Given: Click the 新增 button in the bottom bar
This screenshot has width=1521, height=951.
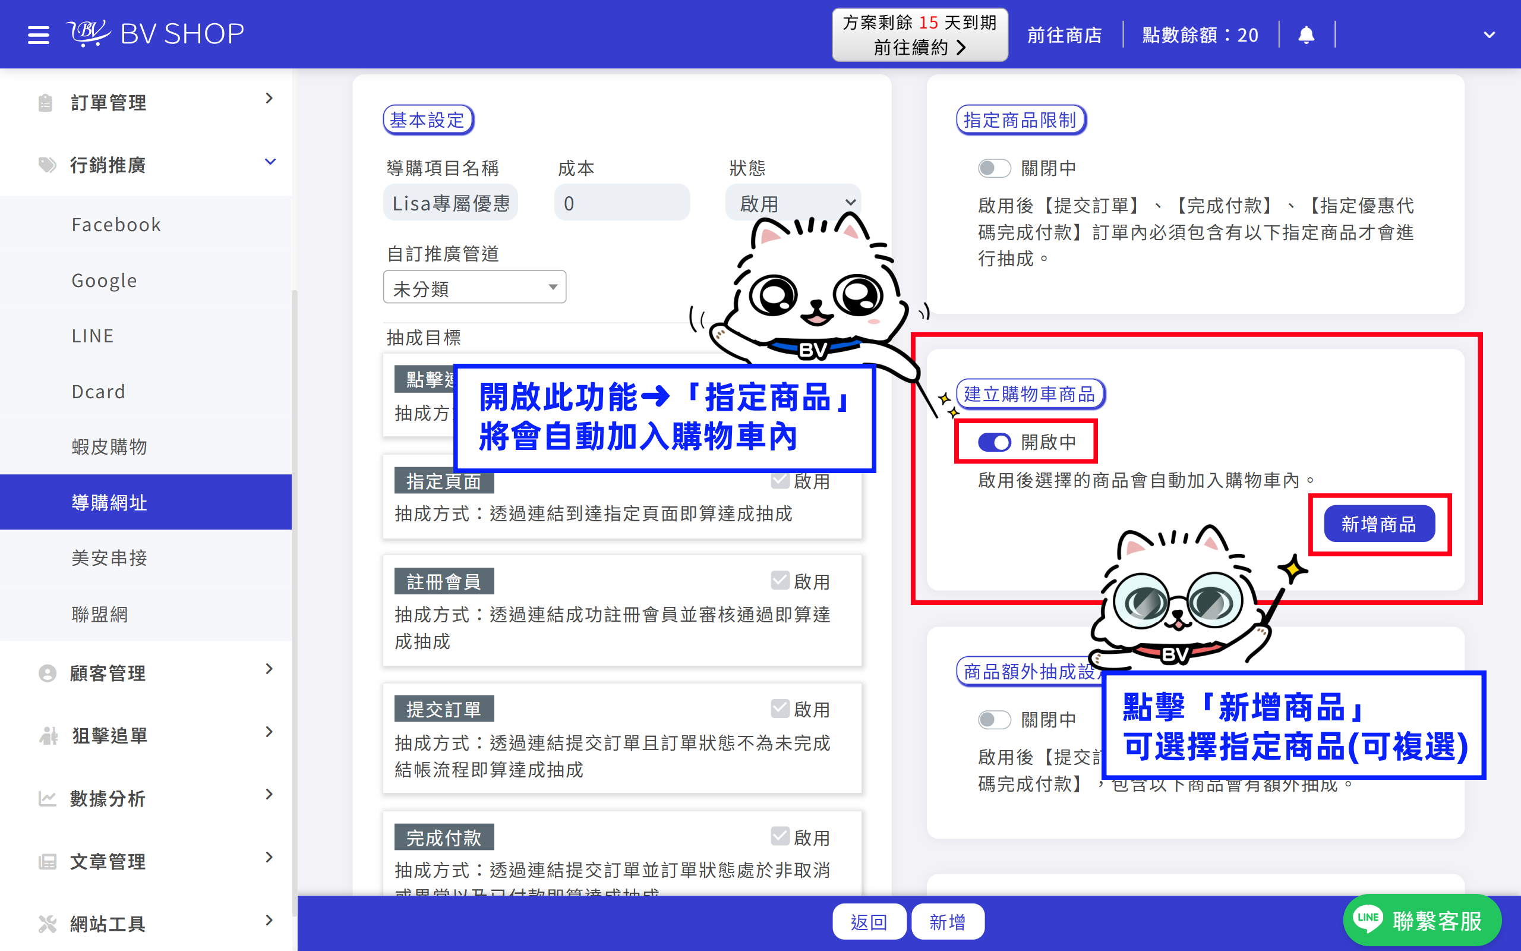Looking at the screenshot, I should (x=947, y=921).
